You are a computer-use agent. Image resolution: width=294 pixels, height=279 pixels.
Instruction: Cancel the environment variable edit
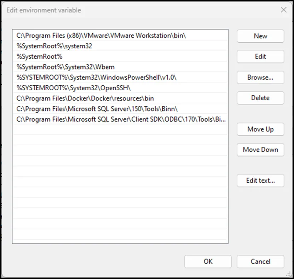pos(260,261)
